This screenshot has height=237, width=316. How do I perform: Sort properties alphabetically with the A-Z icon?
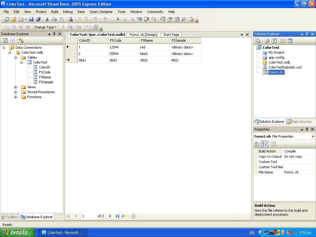click(264, 144)
